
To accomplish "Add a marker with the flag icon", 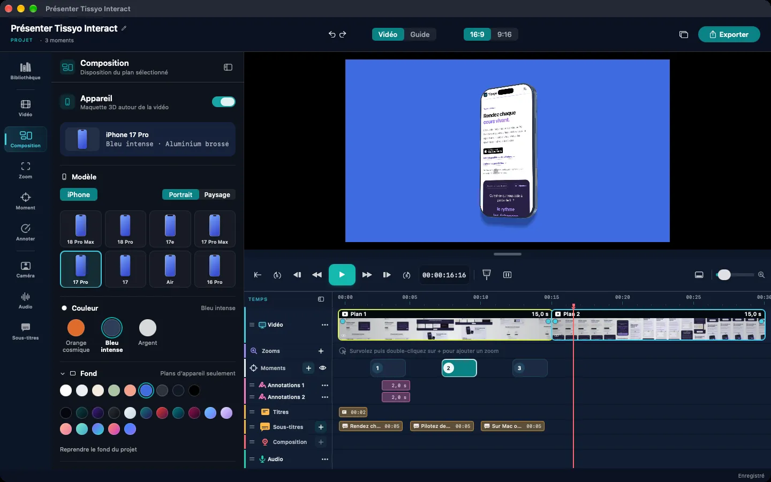I will tap(487, 275).
